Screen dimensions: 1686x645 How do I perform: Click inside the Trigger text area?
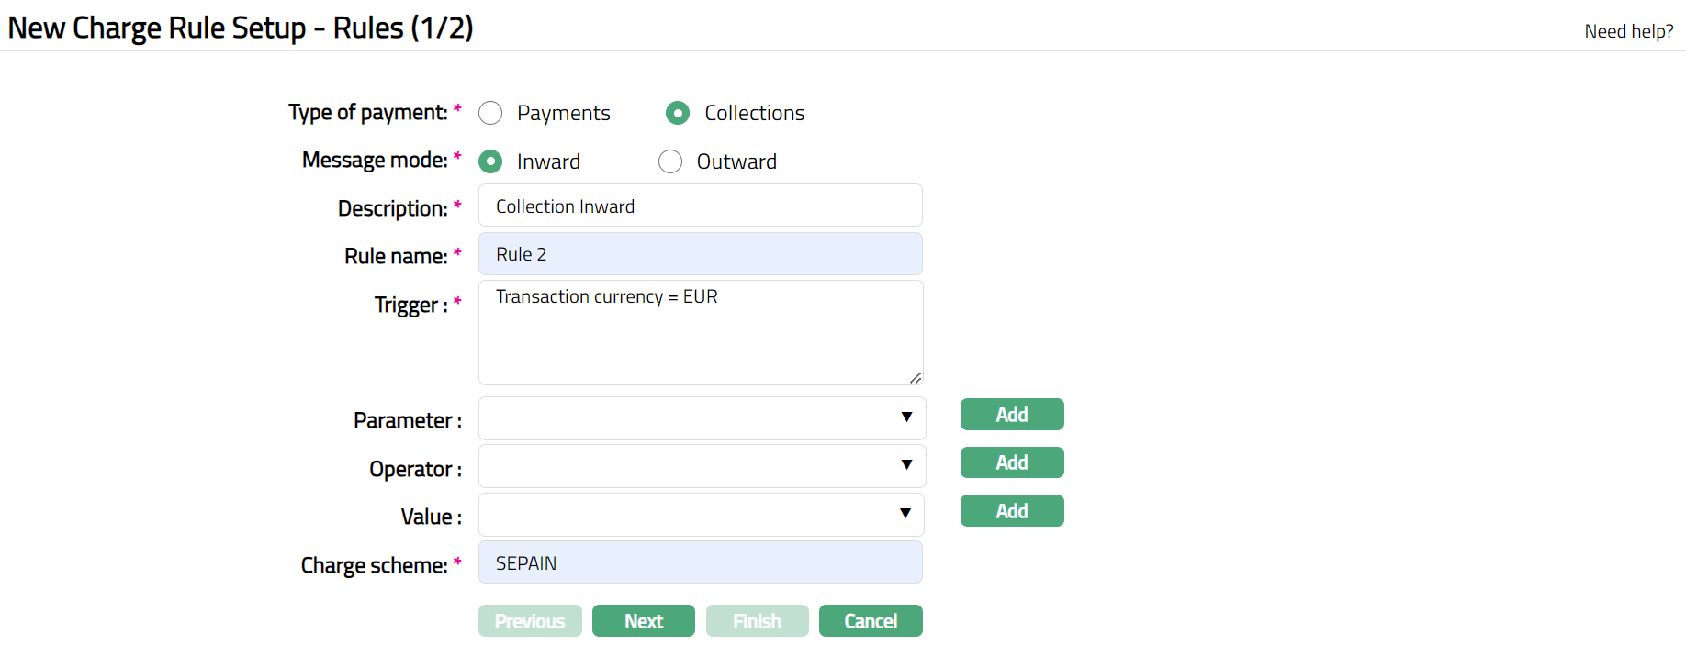[x=700, y=332]
